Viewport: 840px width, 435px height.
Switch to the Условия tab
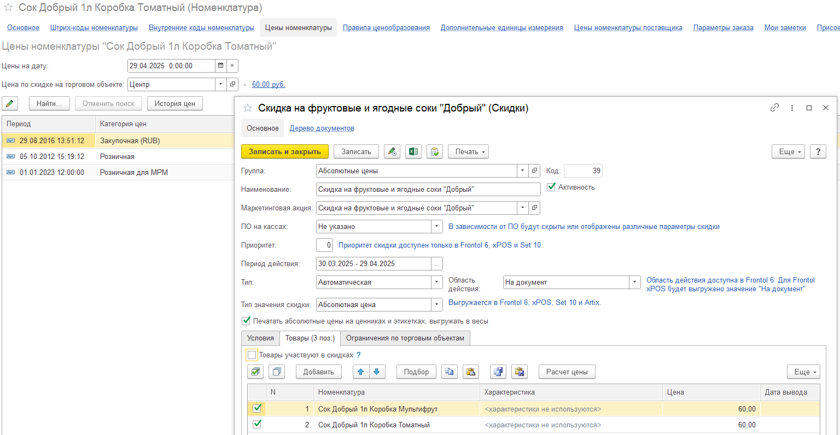click(x=260, y=338)
